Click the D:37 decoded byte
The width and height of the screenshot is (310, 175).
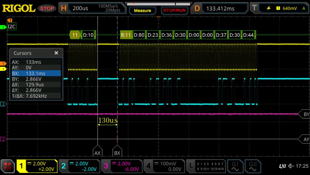[x=221, y=35]
